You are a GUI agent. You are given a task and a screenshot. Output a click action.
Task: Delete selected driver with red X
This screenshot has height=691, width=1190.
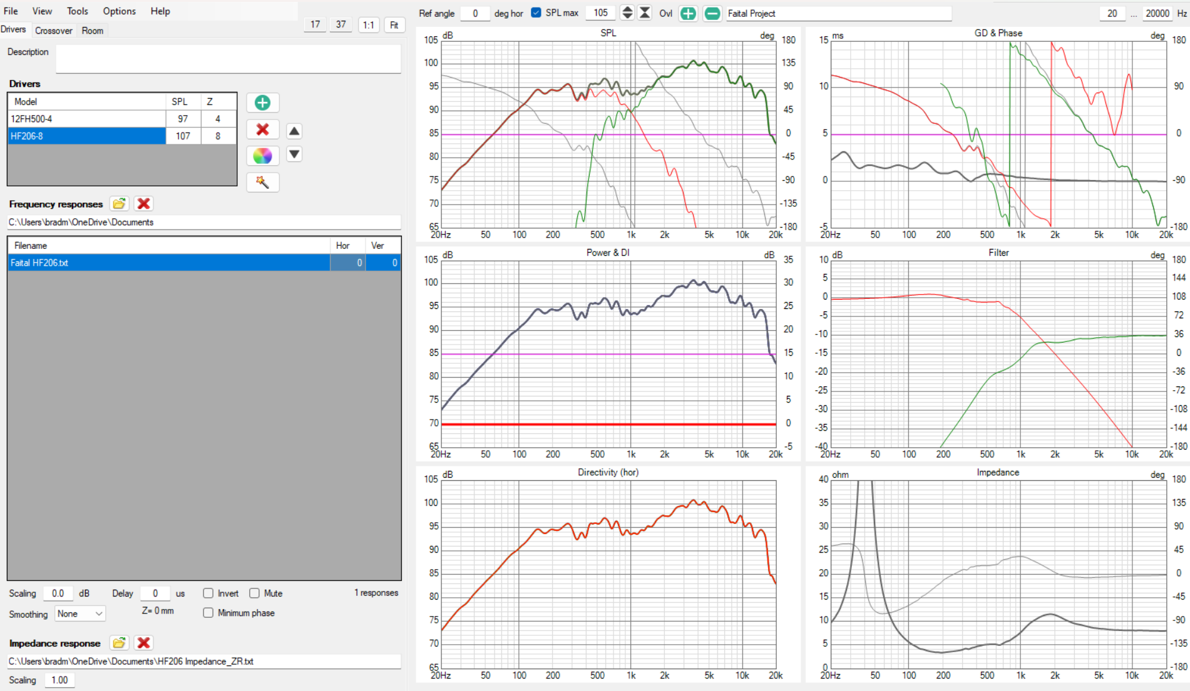(x=262, y=129)
